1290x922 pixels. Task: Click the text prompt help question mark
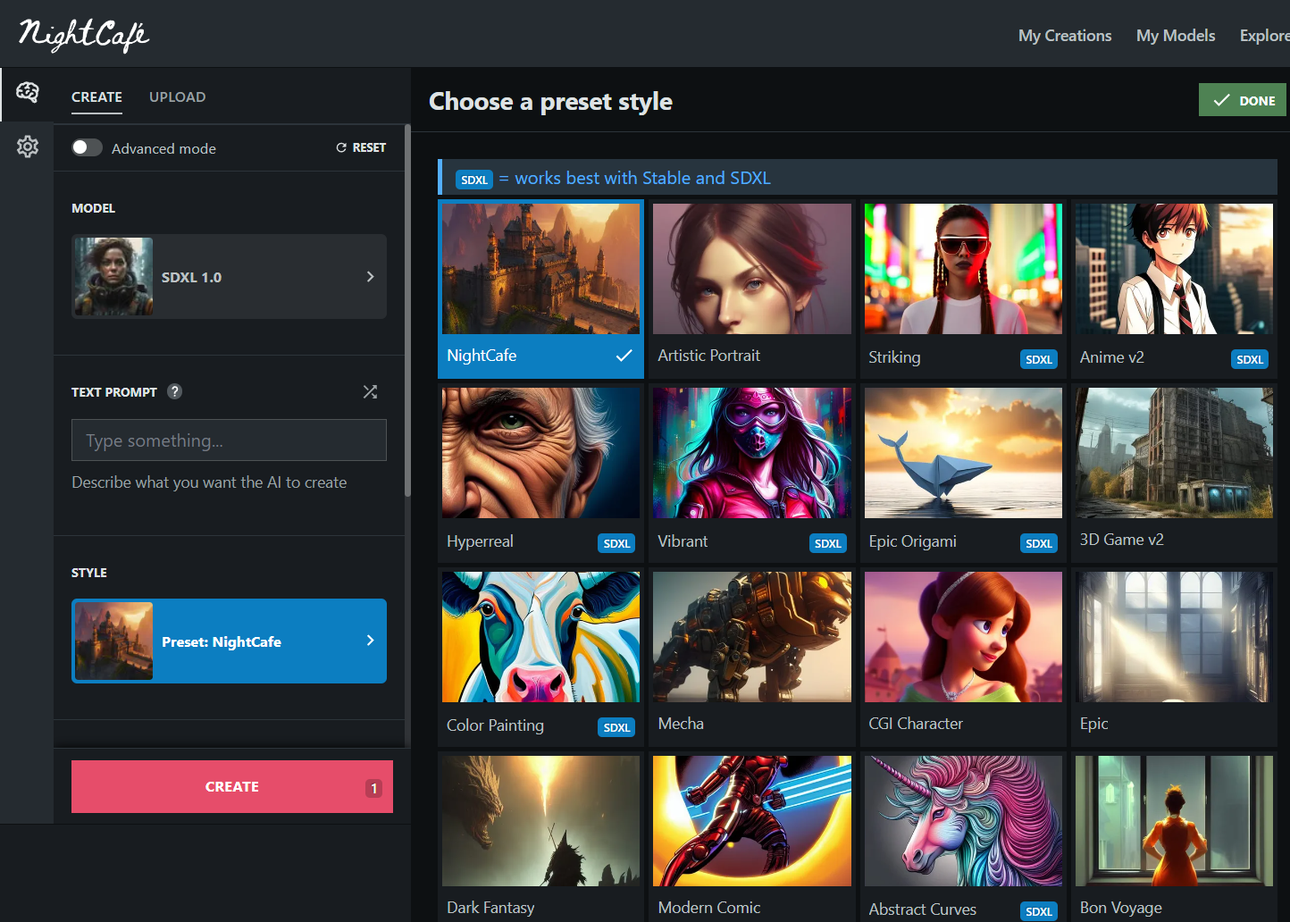[175, 391]
